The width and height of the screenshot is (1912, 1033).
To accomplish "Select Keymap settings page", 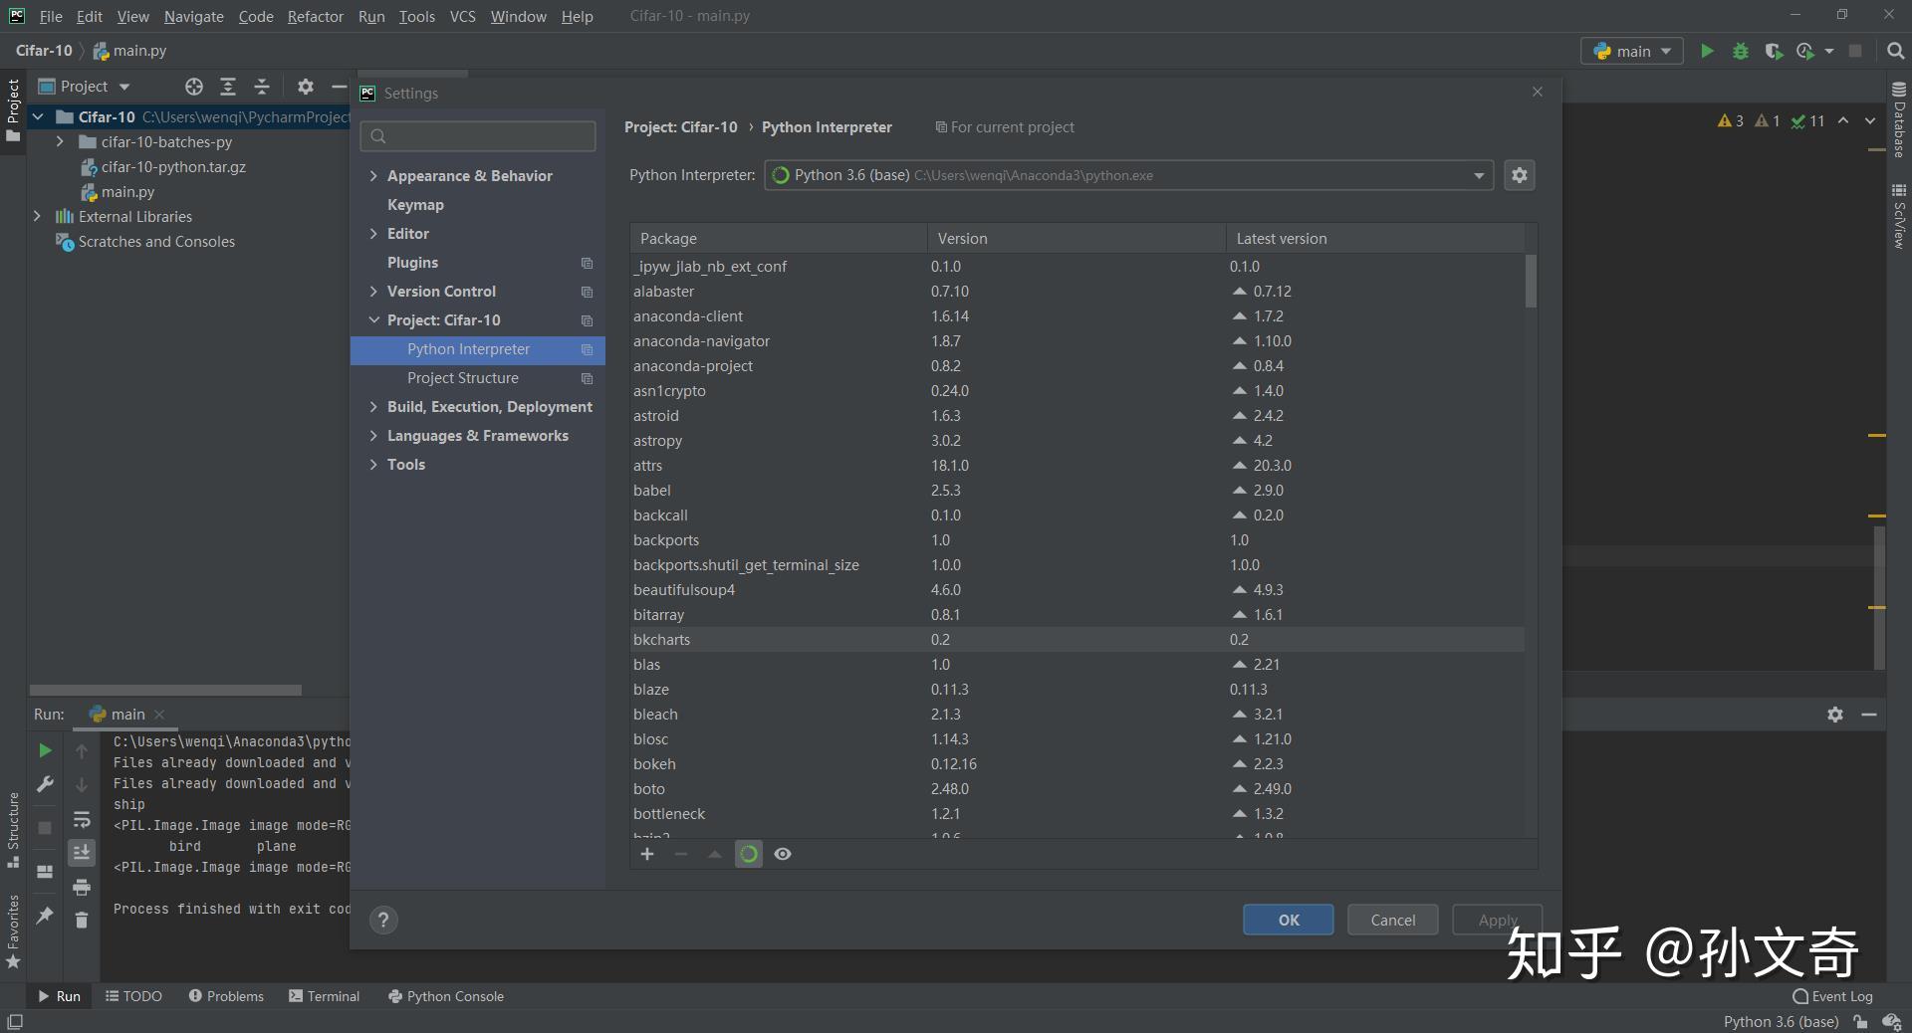I will [478, 205].
